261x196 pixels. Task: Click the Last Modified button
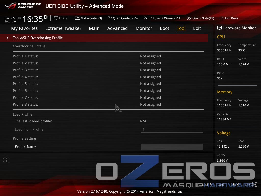click(x=213, y=185)
